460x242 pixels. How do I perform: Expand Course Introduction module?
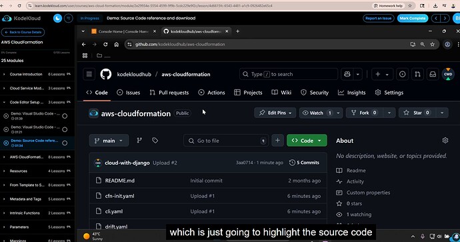tap(37, 74)
